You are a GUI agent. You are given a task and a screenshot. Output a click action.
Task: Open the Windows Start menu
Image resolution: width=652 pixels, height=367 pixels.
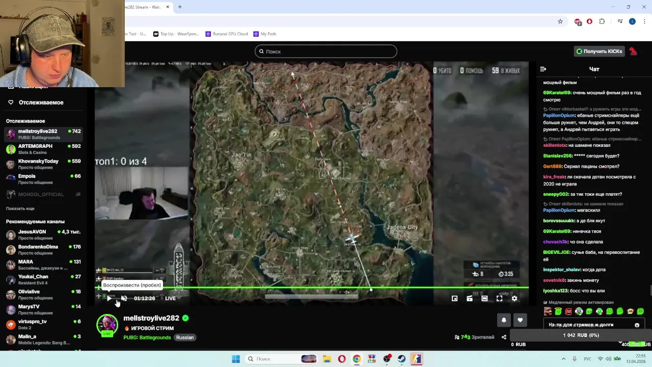pyautogui.click(x=236, y=359)
